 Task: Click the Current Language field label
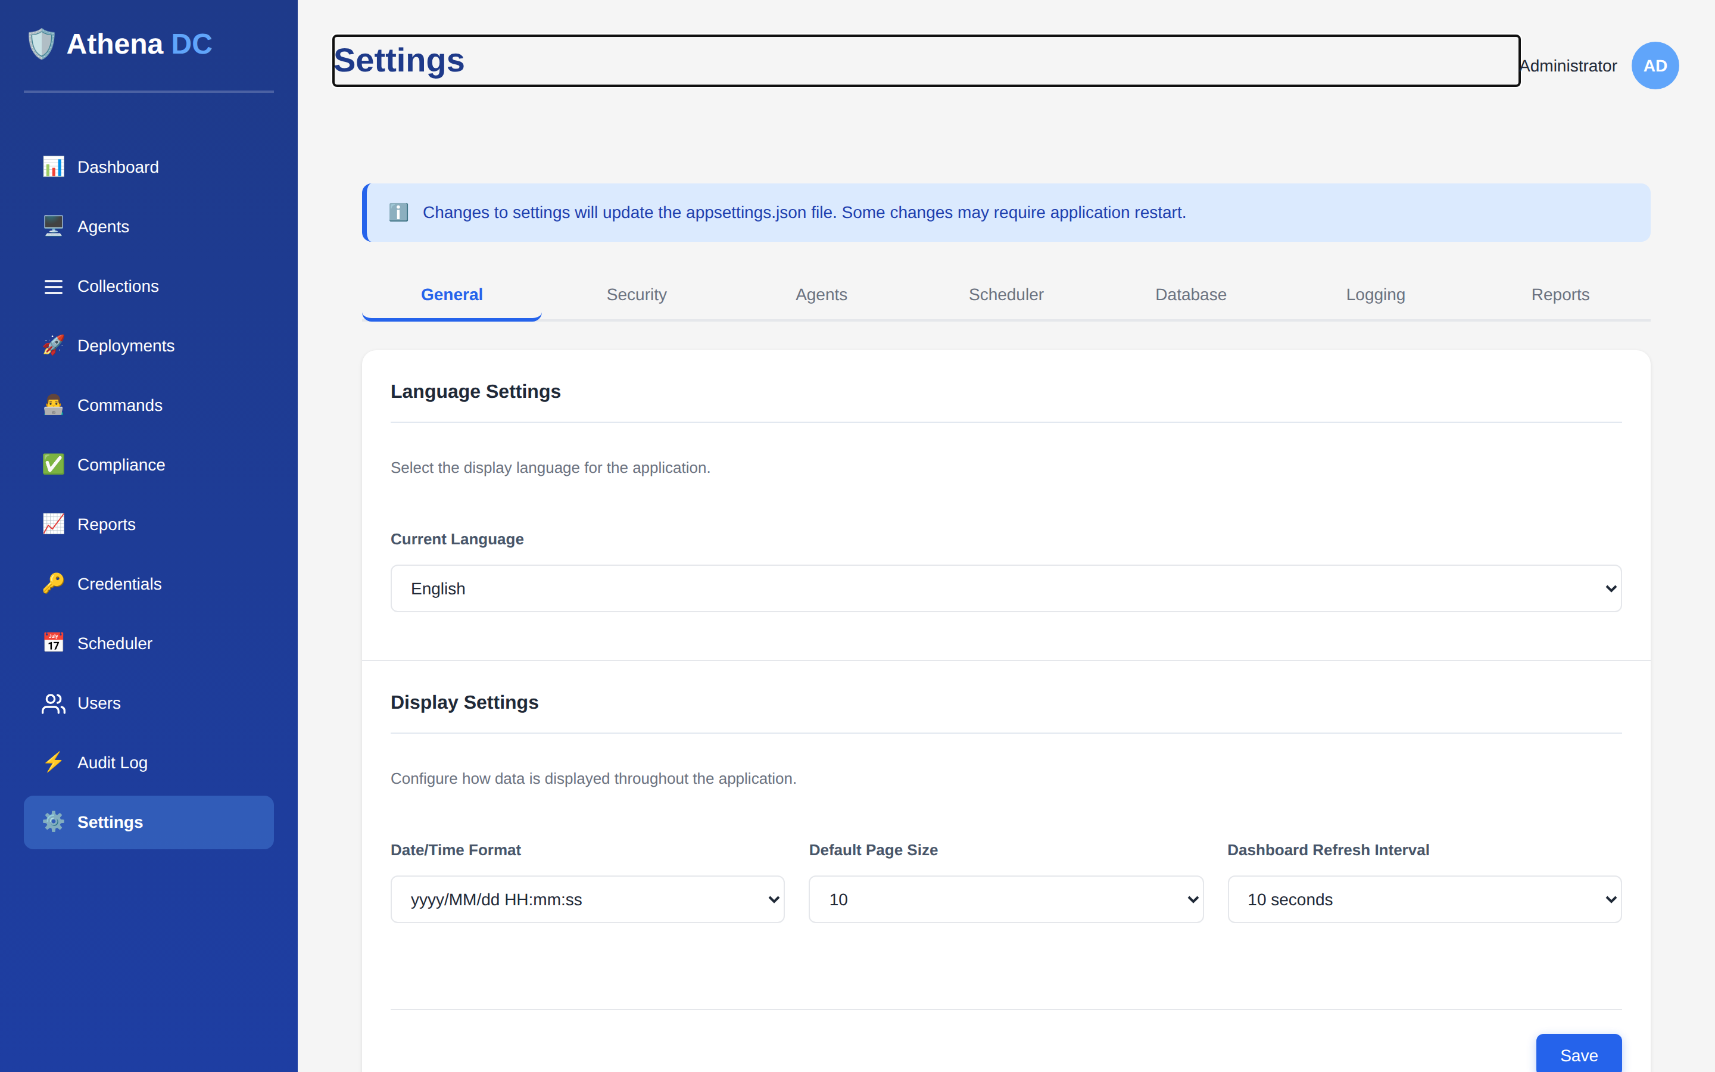pyautogui.click(x=457, y=539)
